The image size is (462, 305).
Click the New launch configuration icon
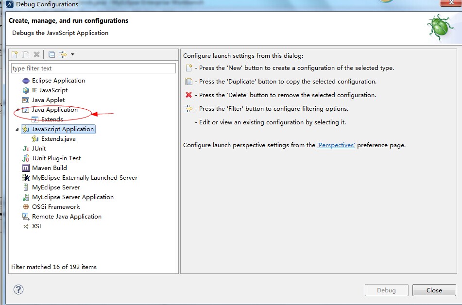[x=15, y=54]
